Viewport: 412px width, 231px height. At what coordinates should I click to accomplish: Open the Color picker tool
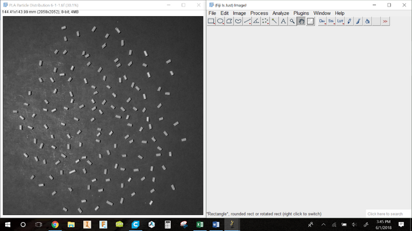pyautogui.click(x=310, y=21)
